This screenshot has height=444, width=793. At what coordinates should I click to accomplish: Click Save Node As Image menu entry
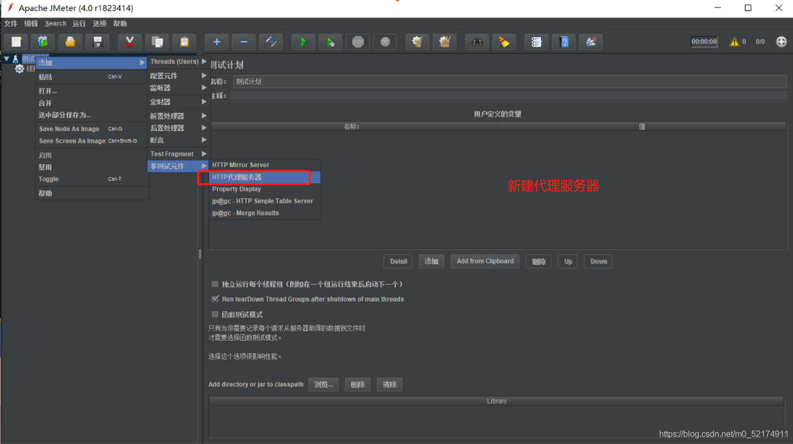[91, 129]
